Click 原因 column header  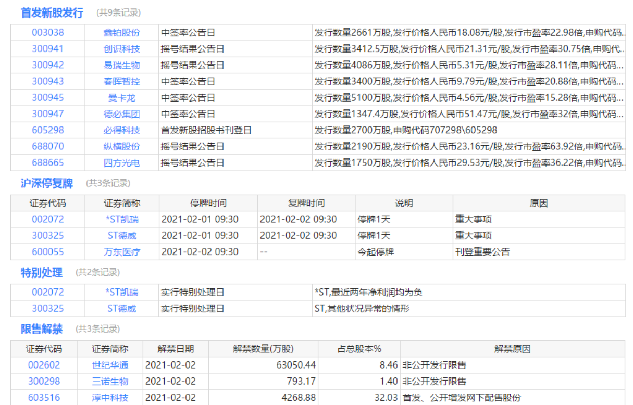tap(539, 203)
